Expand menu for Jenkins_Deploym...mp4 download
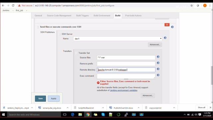 coord(32,108)
